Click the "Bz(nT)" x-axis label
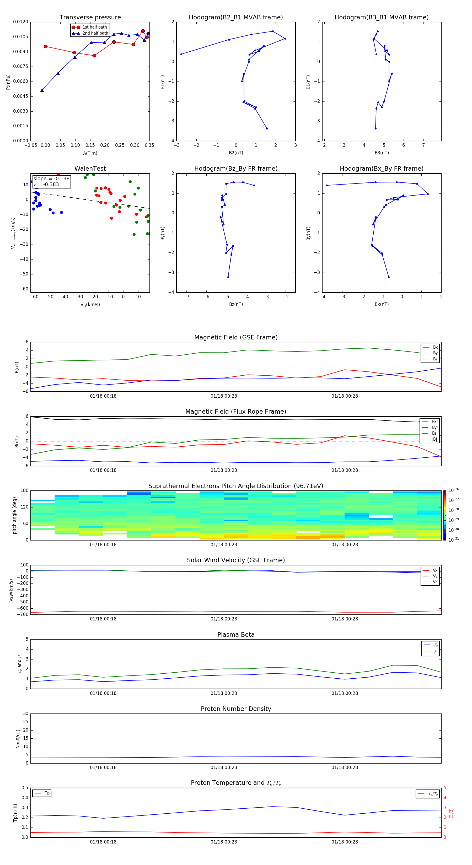 (x=236, y=304)
